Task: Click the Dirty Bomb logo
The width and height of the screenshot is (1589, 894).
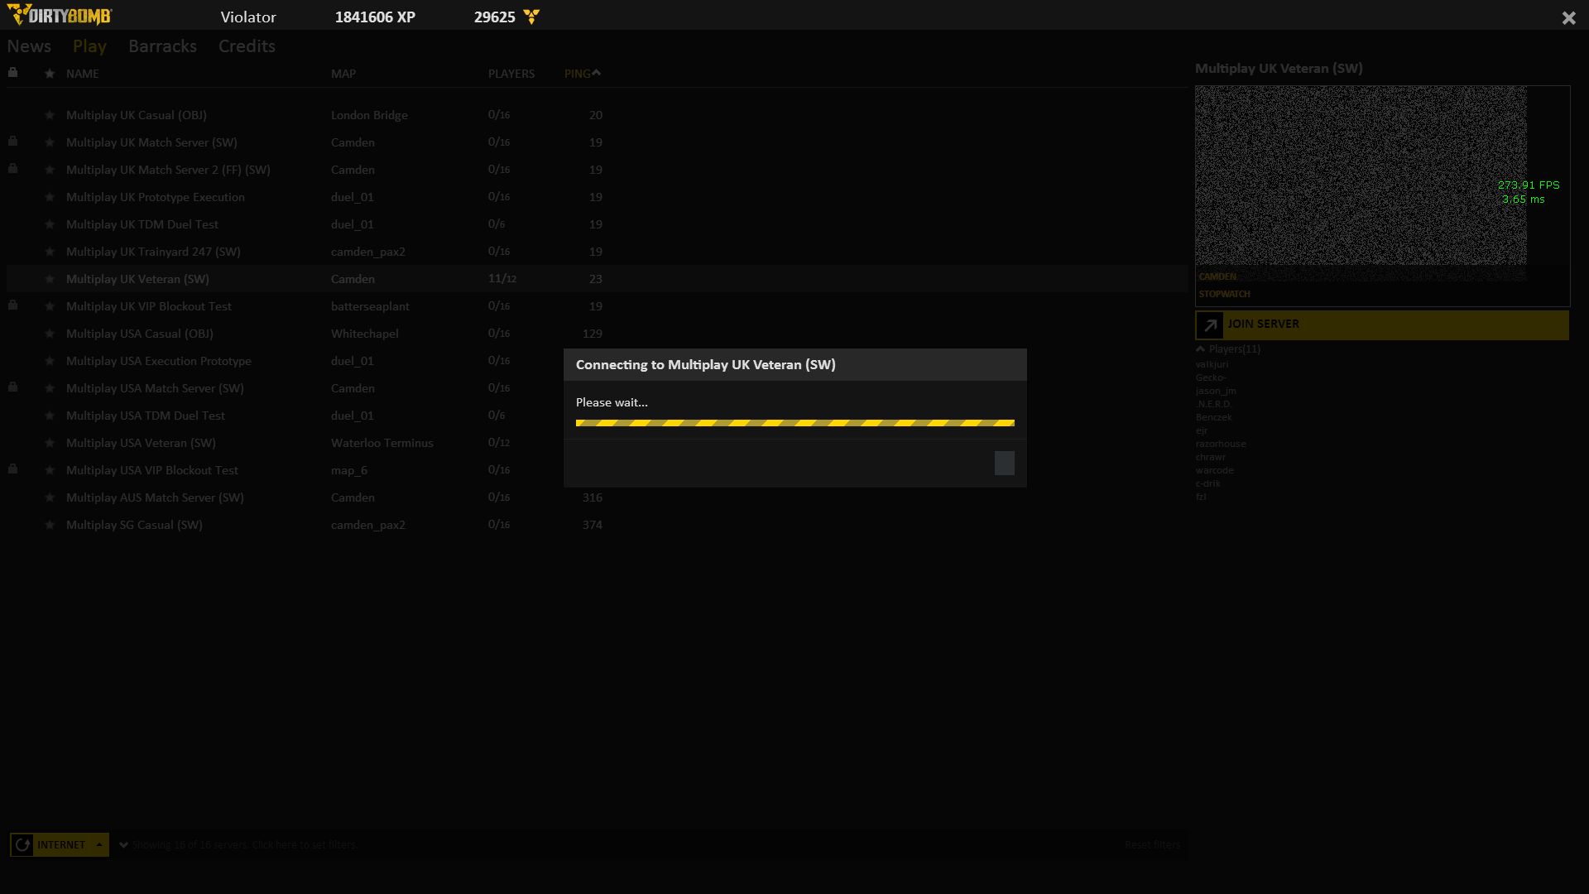Action: (x=60, y=16)
